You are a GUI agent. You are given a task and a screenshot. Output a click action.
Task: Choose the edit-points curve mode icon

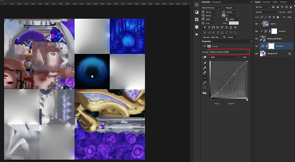[205, 78]
